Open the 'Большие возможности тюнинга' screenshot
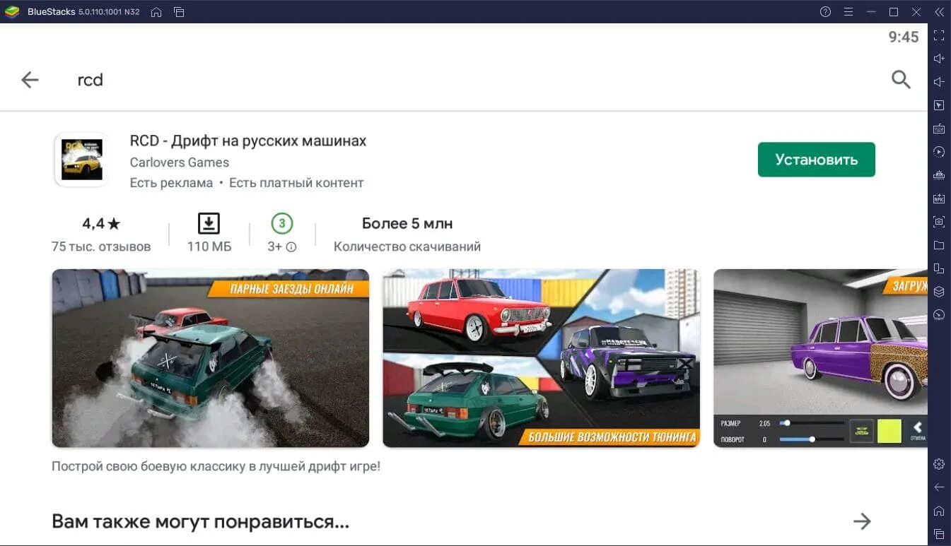 [x=542, y=358]
